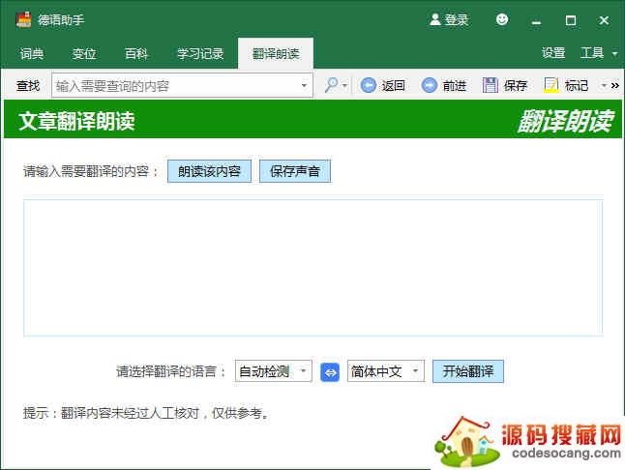Screen dimensions: 625x470
Task: Click the 朗读该内容 button
Action: (x=209, y=172)
